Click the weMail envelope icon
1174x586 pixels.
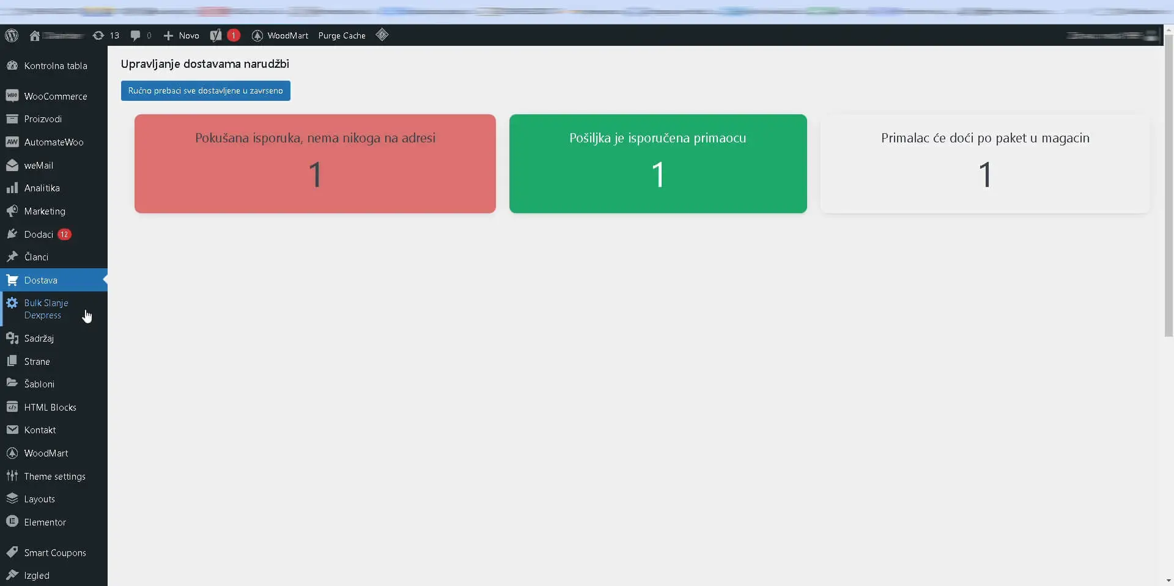coord(12,165)
